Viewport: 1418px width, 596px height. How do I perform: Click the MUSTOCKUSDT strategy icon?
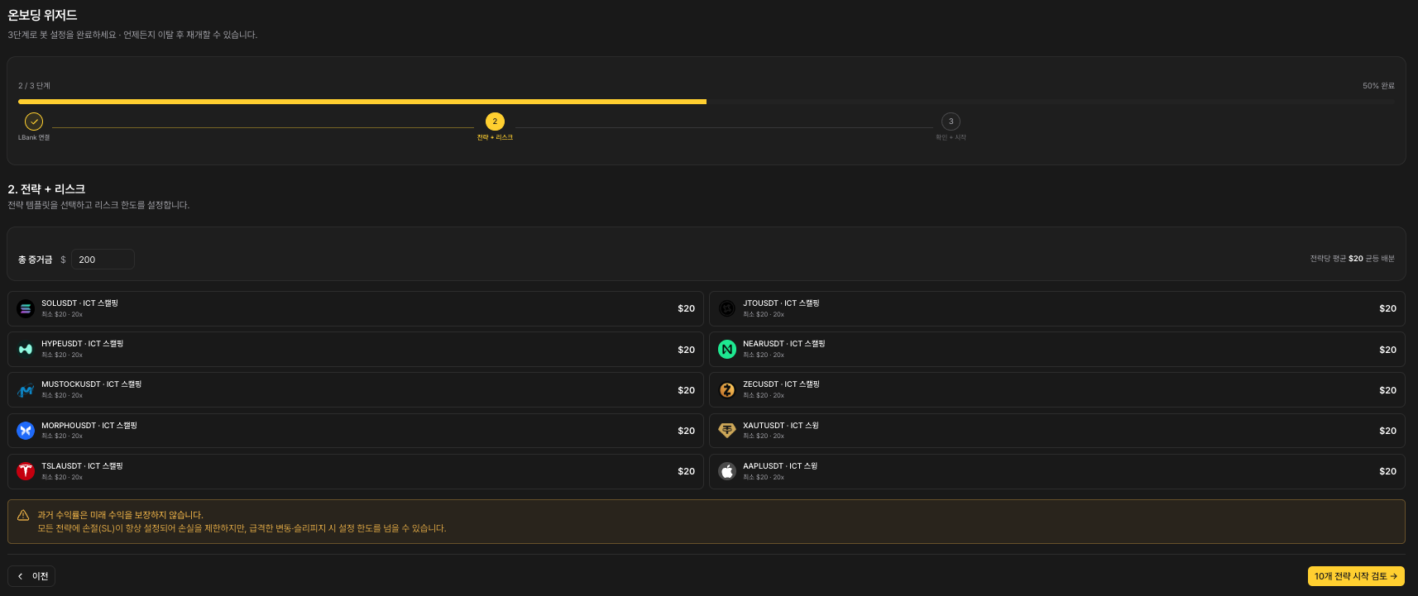(26, 390)
